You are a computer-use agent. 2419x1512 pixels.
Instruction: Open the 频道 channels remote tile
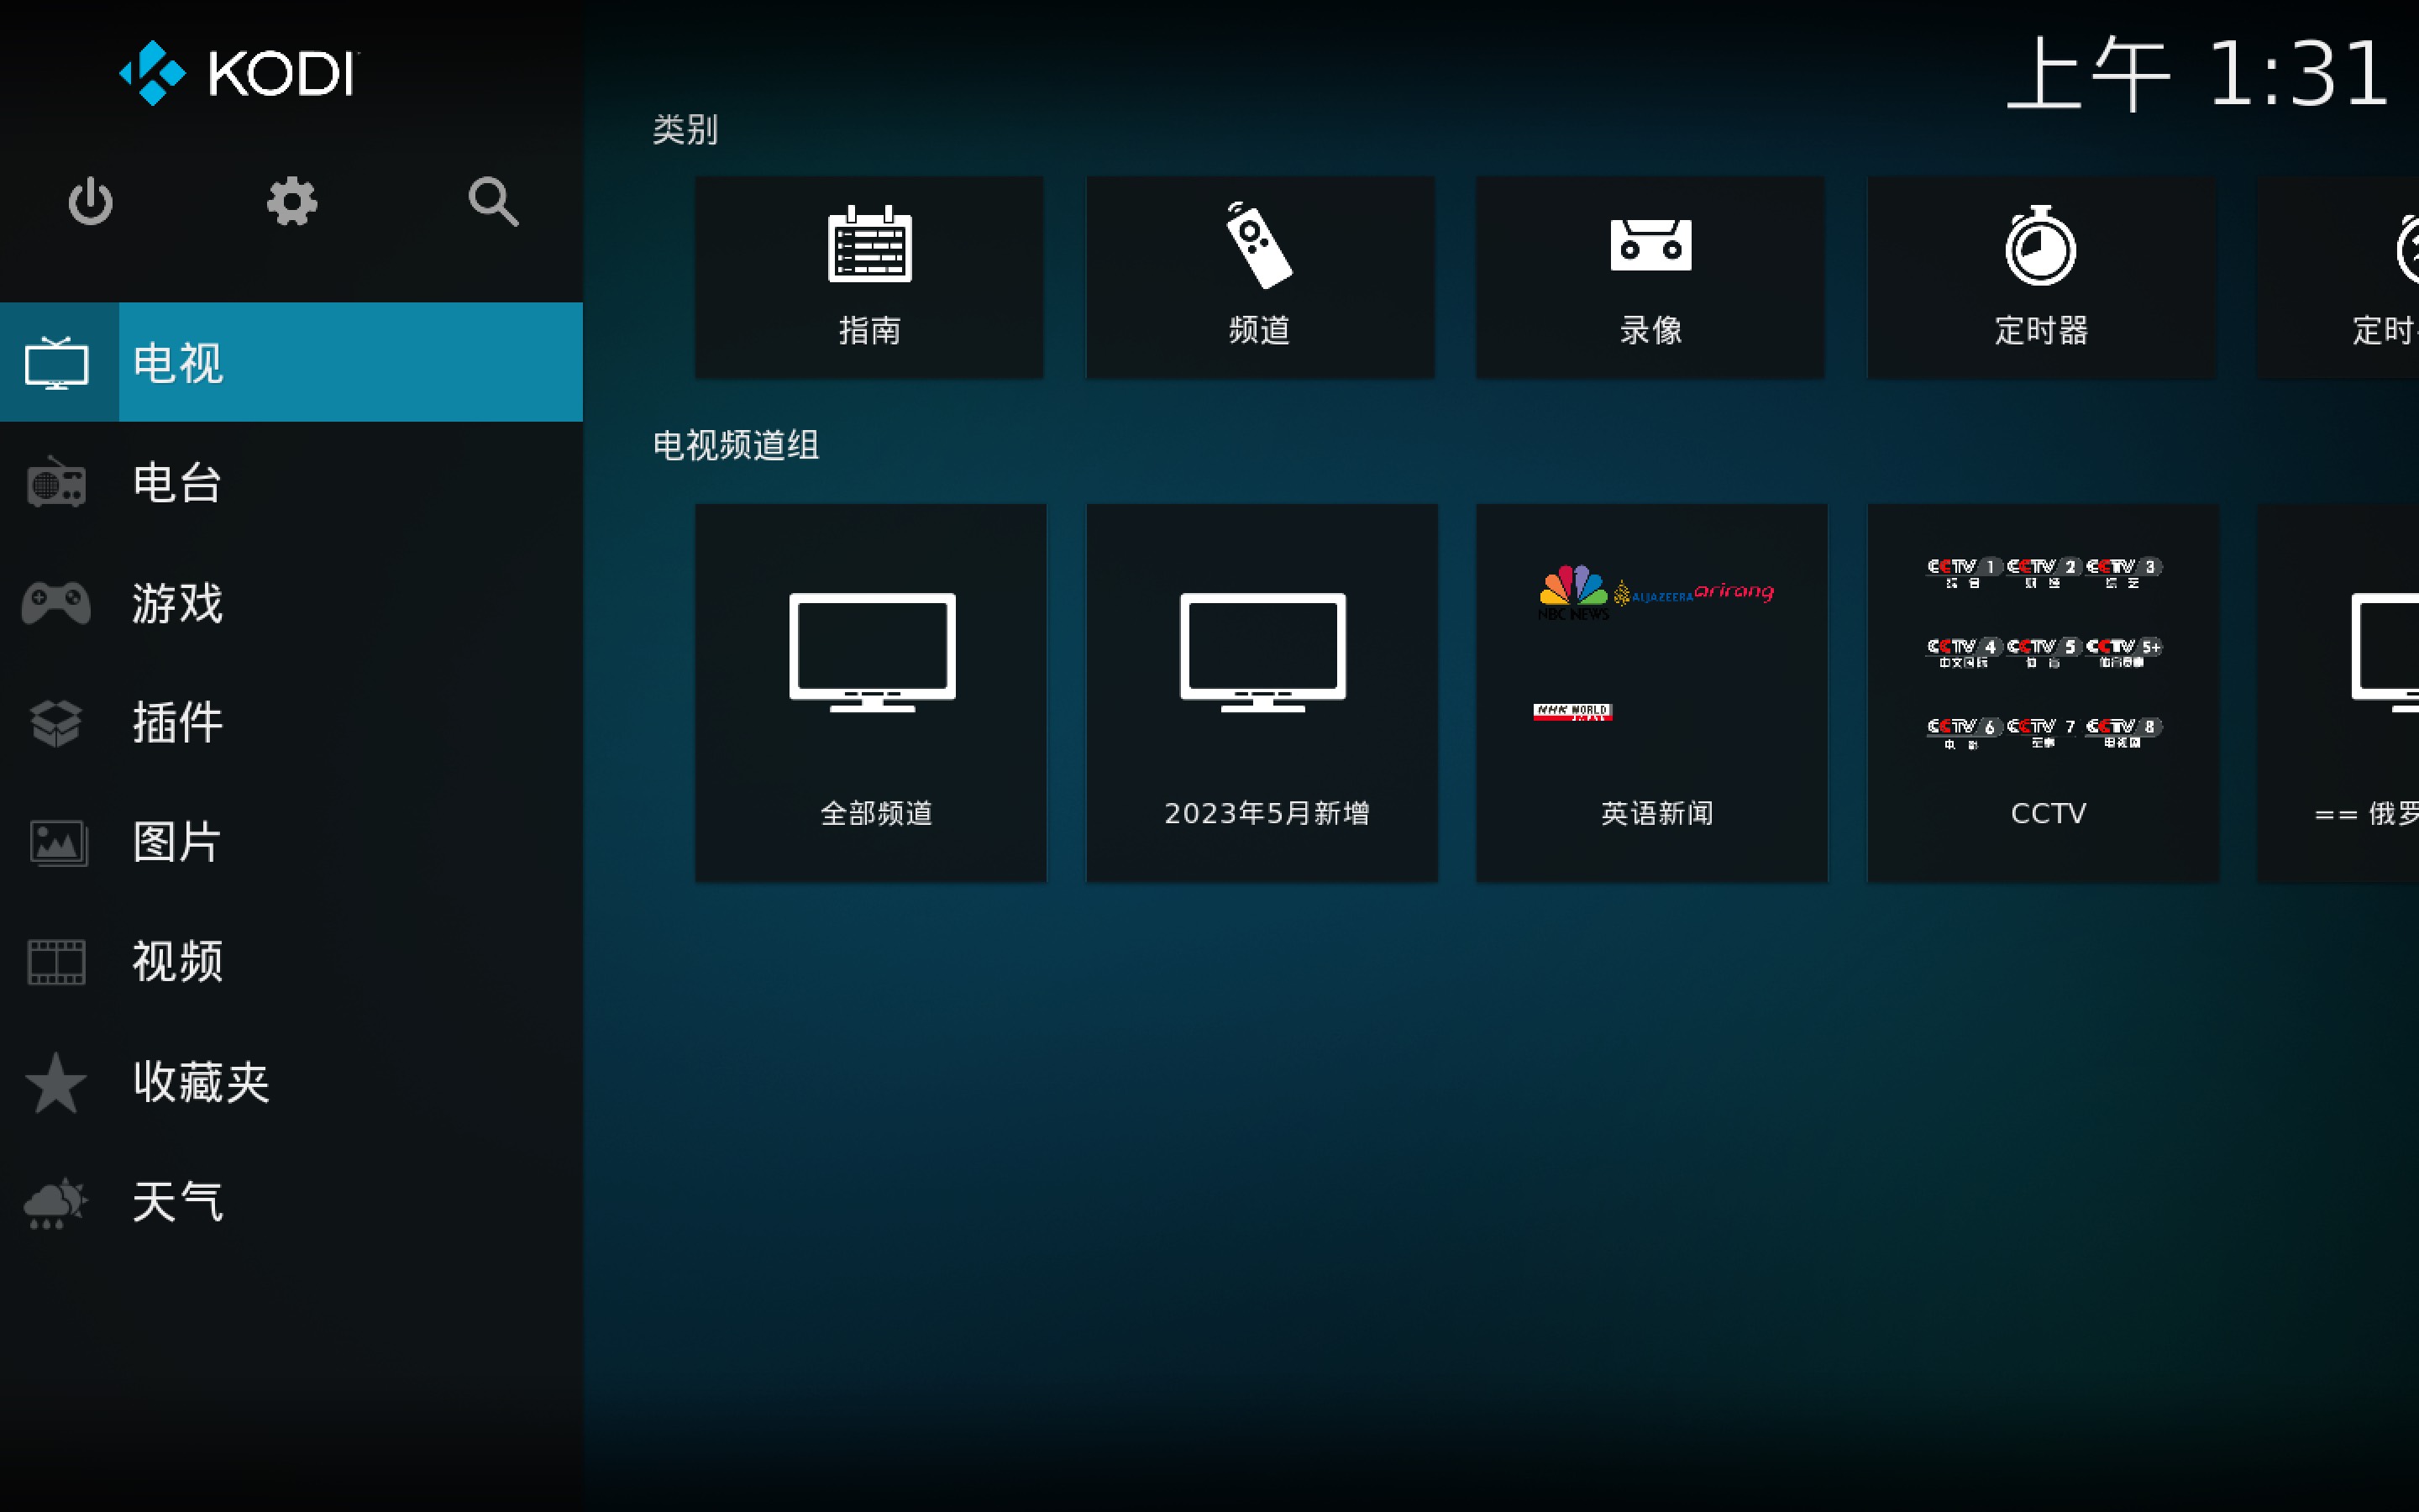click(x=1260, y=277)
